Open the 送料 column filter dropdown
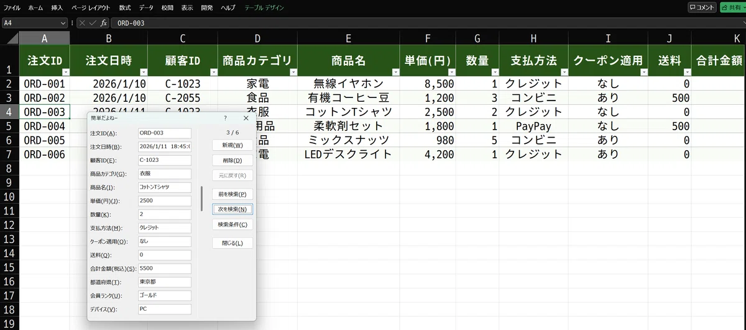 pos(686,72)
